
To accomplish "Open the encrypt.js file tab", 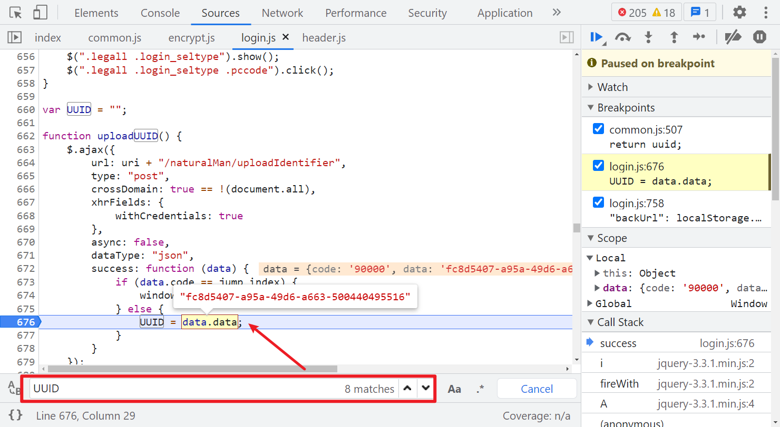I will 191,38.
